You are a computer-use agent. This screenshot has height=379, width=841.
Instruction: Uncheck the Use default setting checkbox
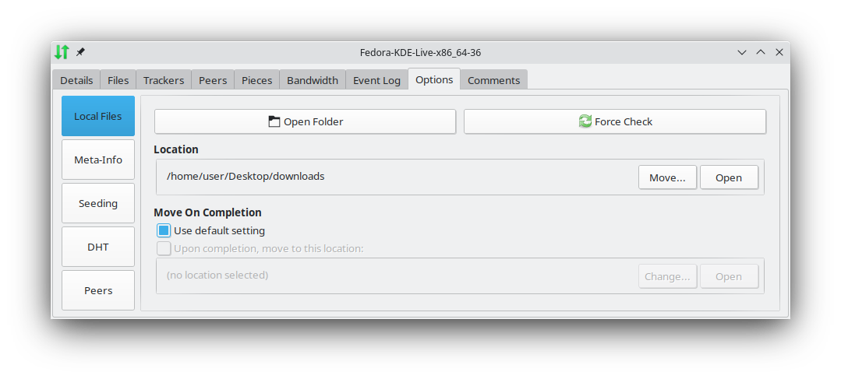[x=164, y=230]
